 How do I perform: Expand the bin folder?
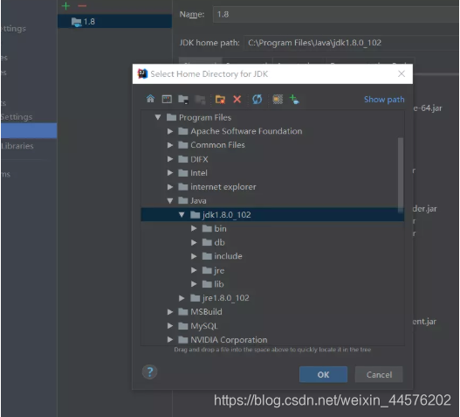coord(194,228)
